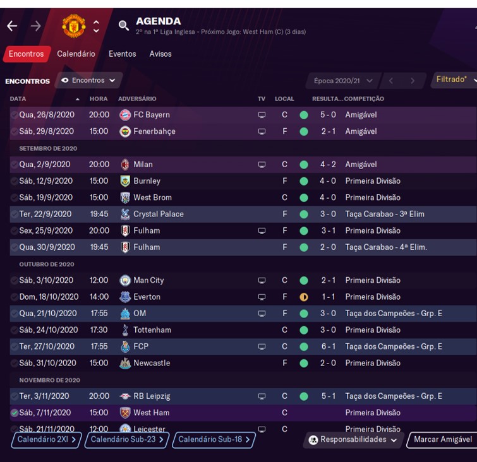Click the green win dot for Burnley
Viewport: 477px width, 462px height.
pos(304,181)
